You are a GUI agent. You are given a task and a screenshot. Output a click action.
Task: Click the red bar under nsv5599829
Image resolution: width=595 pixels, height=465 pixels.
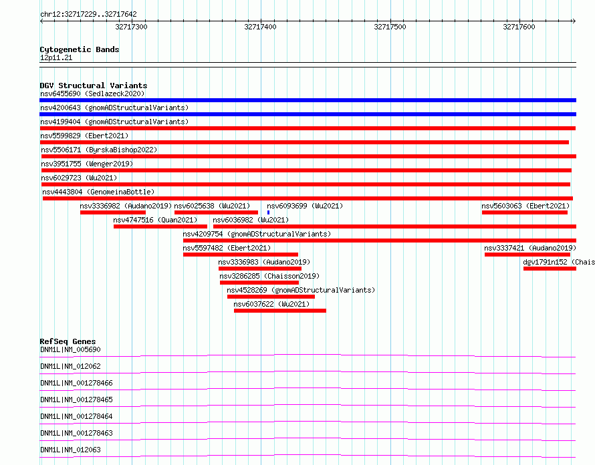(x=304, y=142)
